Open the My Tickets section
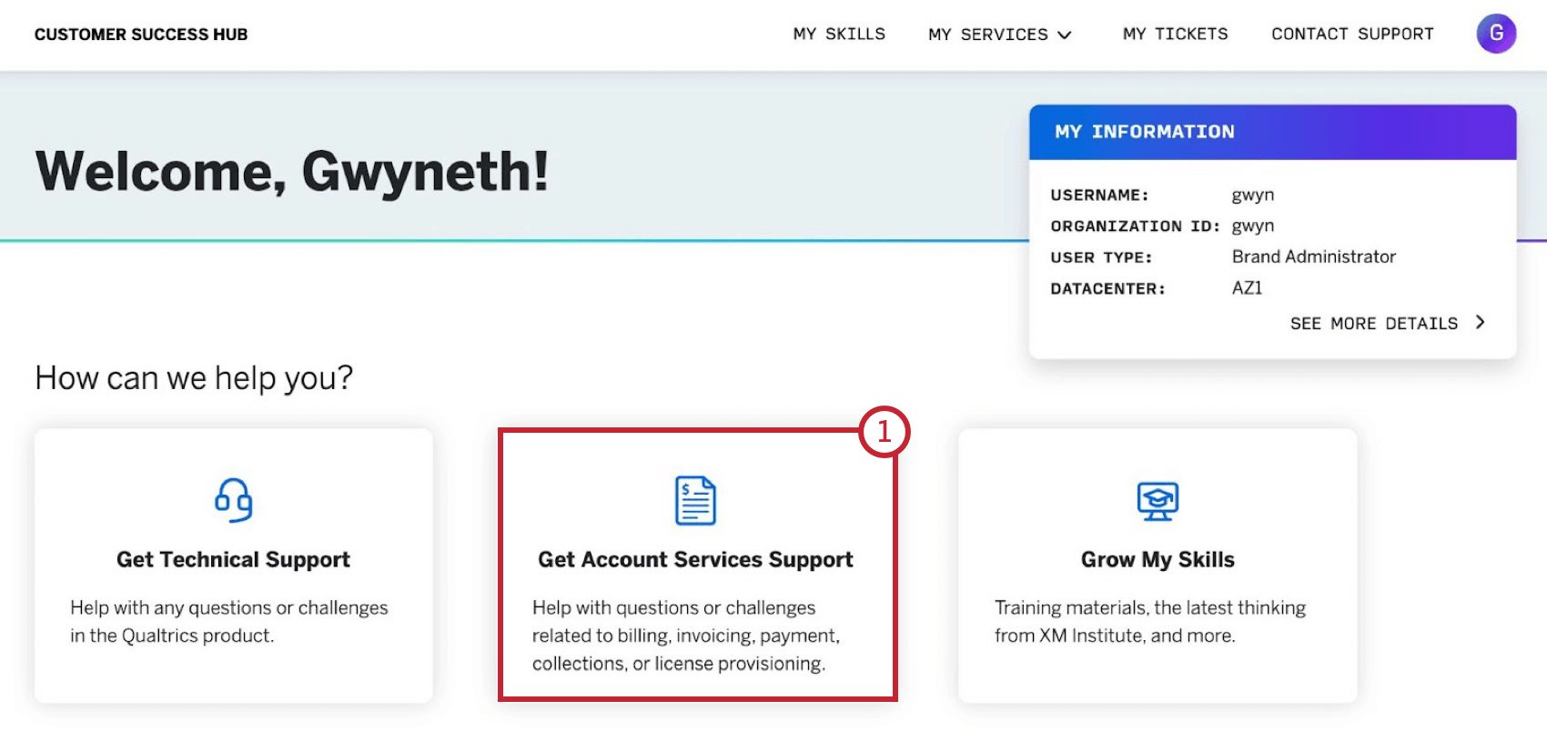 click(1175, 34)
